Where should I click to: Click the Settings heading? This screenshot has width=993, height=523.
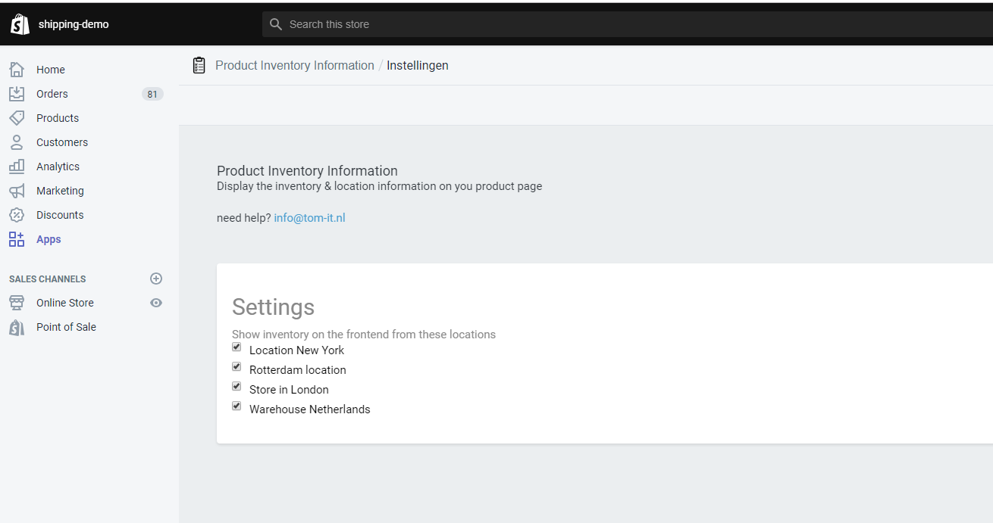(273, 307)
